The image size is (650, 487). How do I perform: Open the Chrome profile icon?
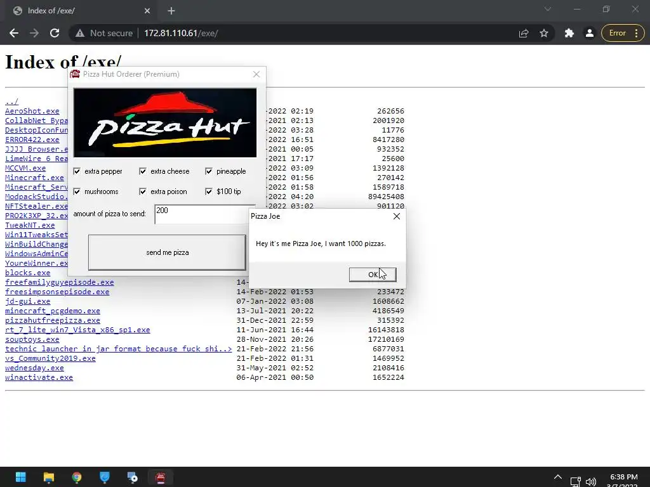click(x=590, y=33)
